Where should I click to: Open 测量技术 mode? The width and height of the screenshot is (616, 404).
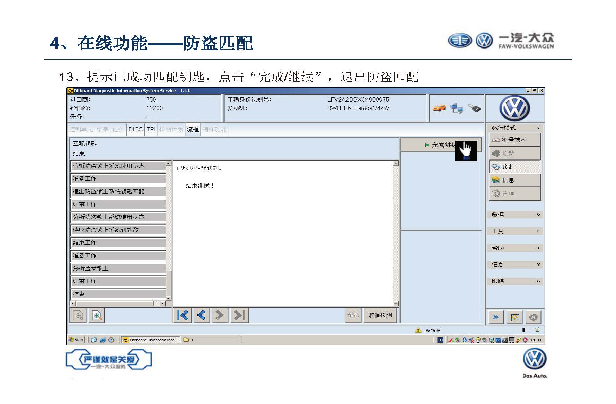pos(514,140)
